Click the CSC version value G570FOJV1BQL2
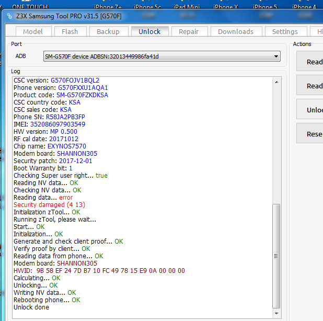 75,81
